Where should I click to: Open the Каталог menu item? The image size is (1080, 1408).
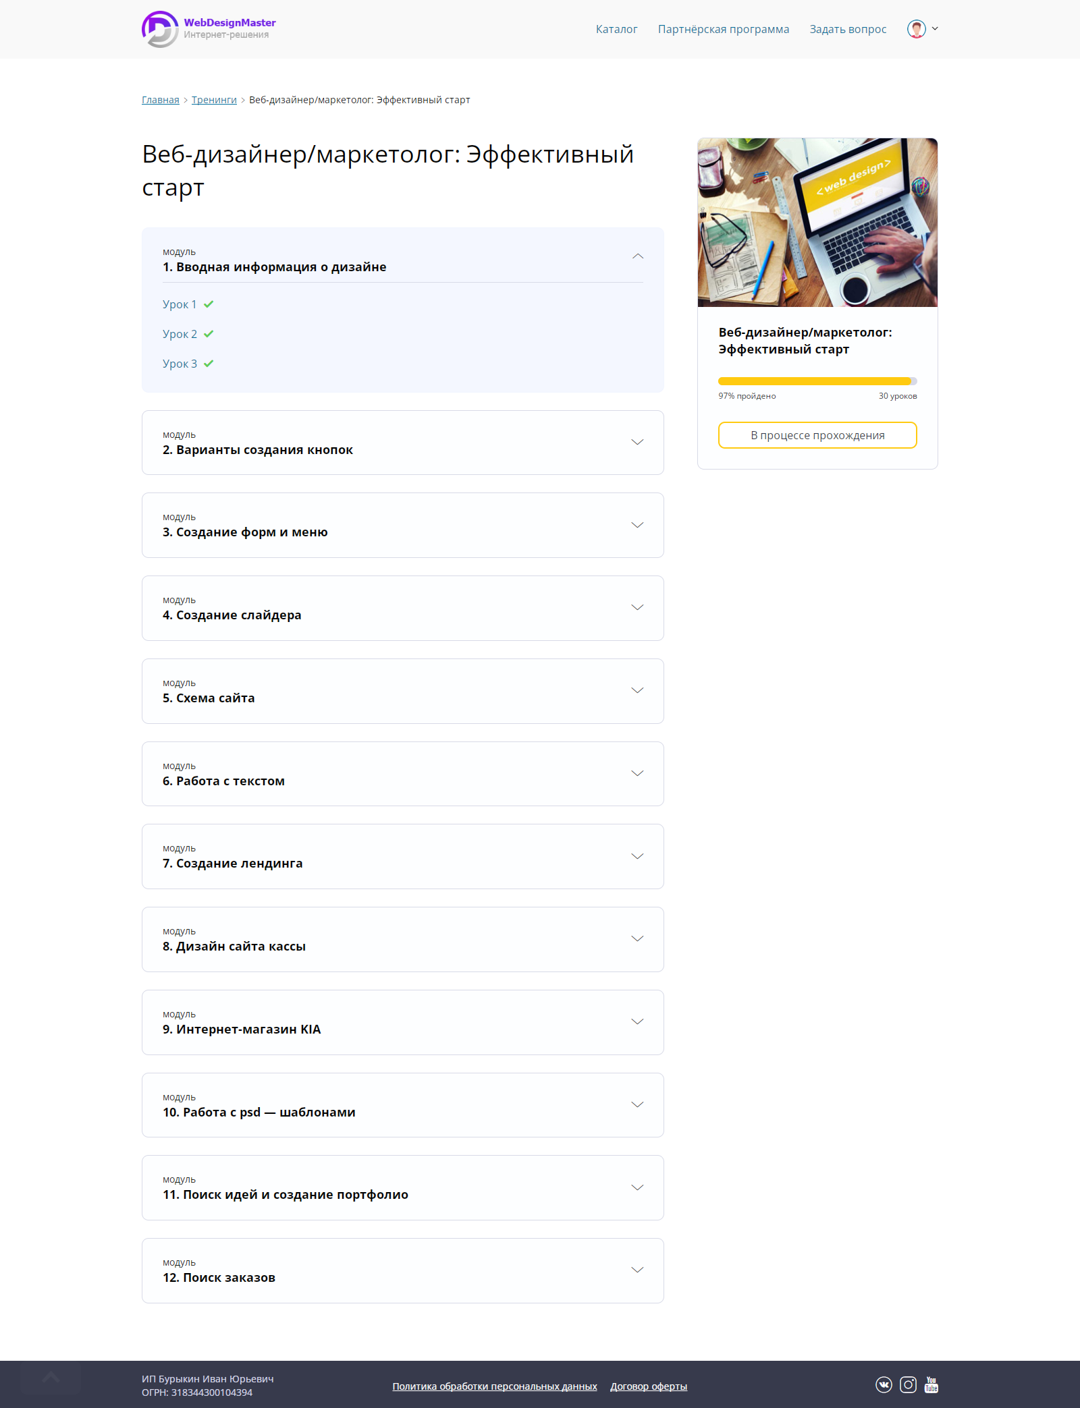(616, 29)
